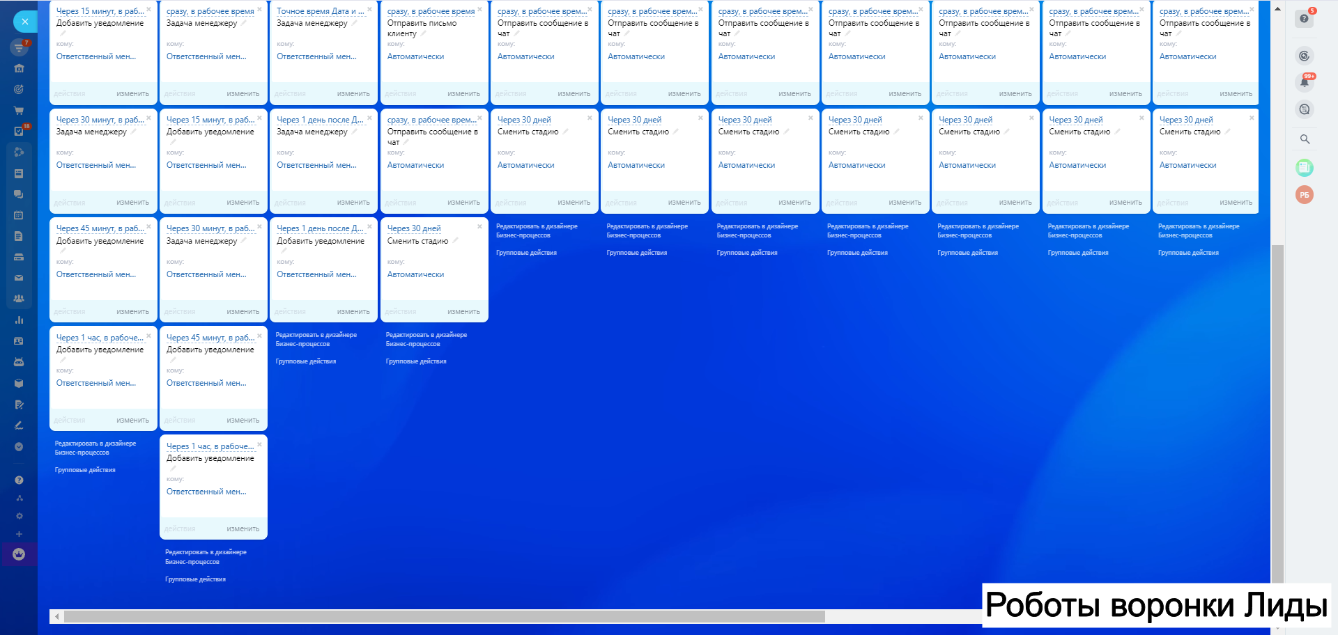Click 'изменить' on the 'Точное время Дата и ...' card
This screenshot has height=635, width=1338.
pyautogui.click(x=353, y=93)
